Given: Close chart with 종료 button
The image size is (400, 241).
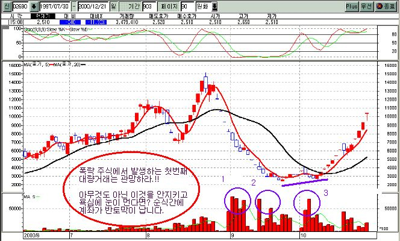Looking at the screenshot, I should 386,6.
